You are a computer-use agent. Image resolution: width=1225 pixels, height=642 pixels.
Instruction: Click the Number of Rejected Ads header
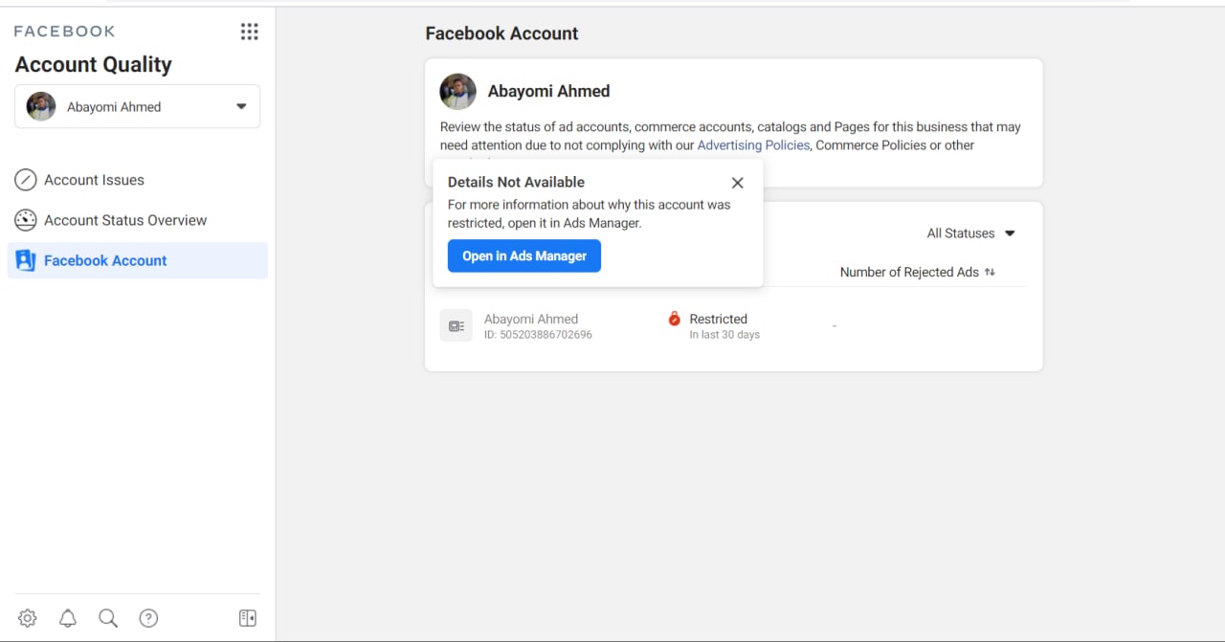(x=909, y=272)
